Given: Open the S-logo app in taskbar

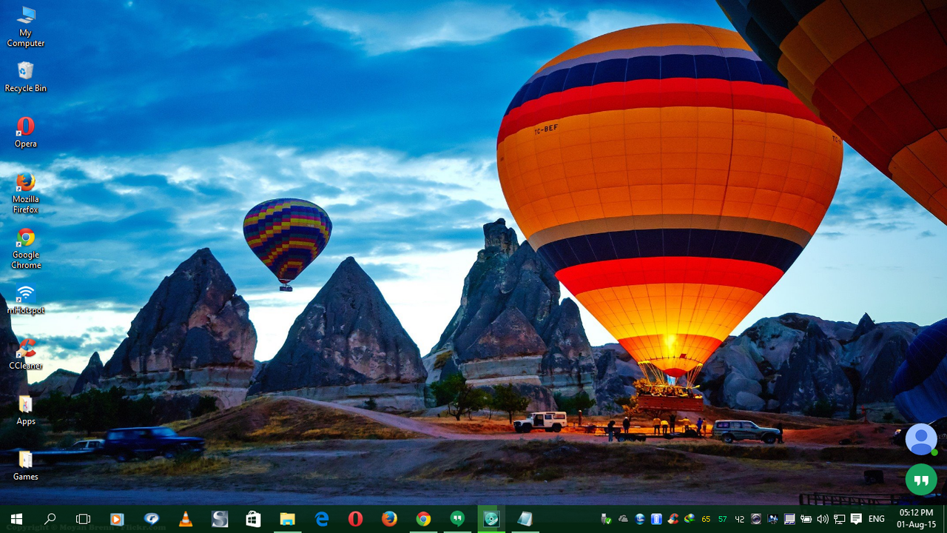Looking at the screenshot, I should coord(220,519).
